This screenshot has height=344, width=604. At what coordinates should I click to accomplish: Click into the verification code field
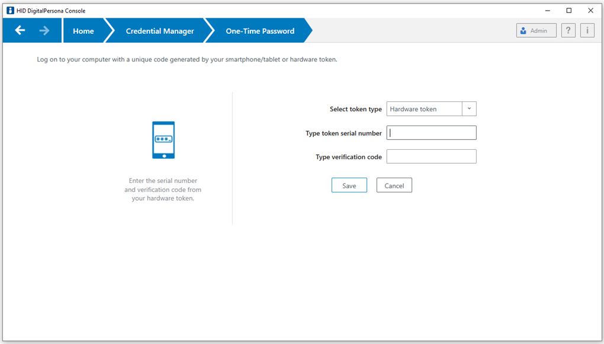click(431, 157)
